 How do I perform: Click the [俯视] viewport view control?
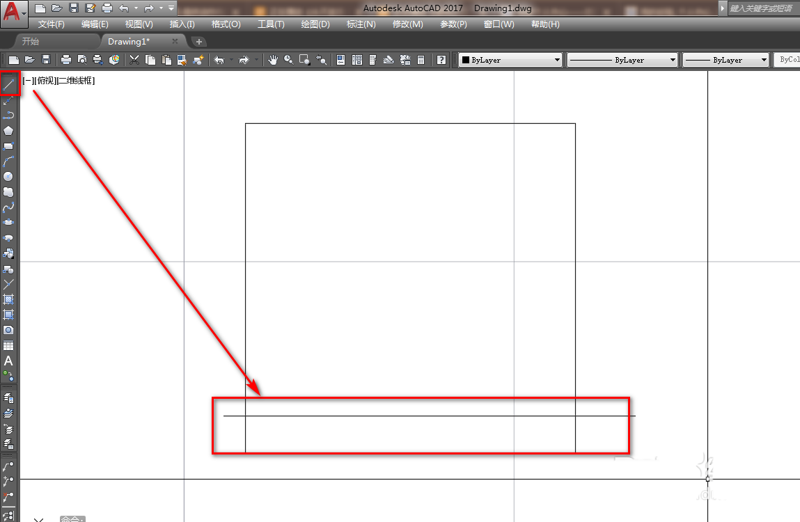tap(45, 81)
